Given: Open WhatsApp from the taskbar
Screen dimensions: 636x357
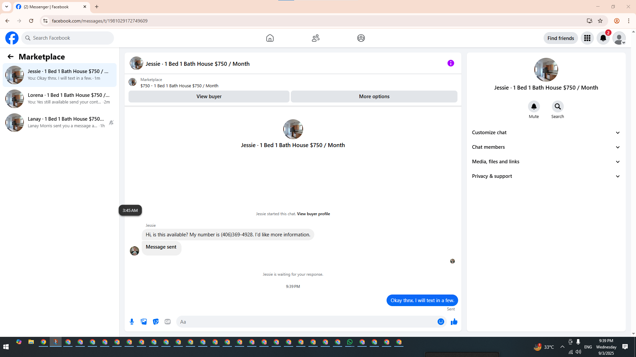Looking at the screenshot, I should pos(350,342).
